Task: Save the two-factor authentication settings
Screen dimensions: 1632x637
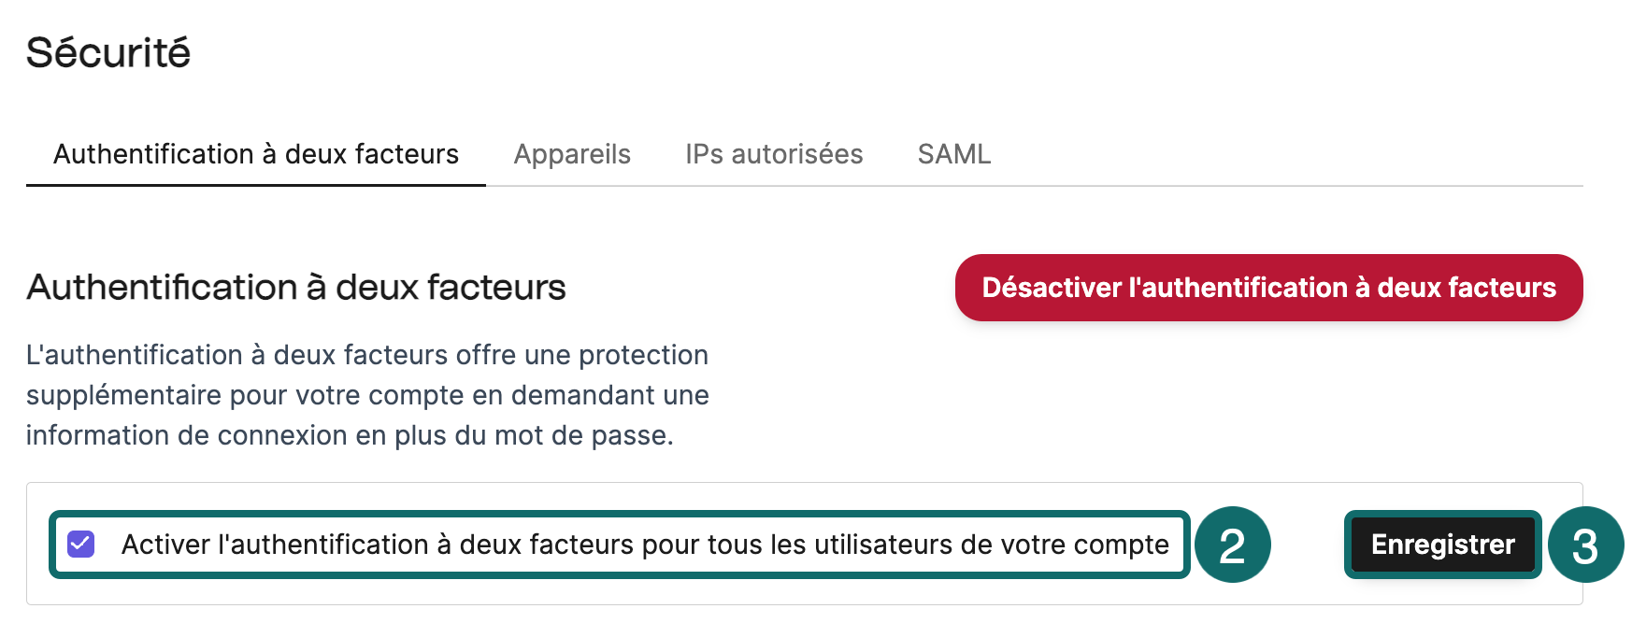Action: [x=1442, y=545]
